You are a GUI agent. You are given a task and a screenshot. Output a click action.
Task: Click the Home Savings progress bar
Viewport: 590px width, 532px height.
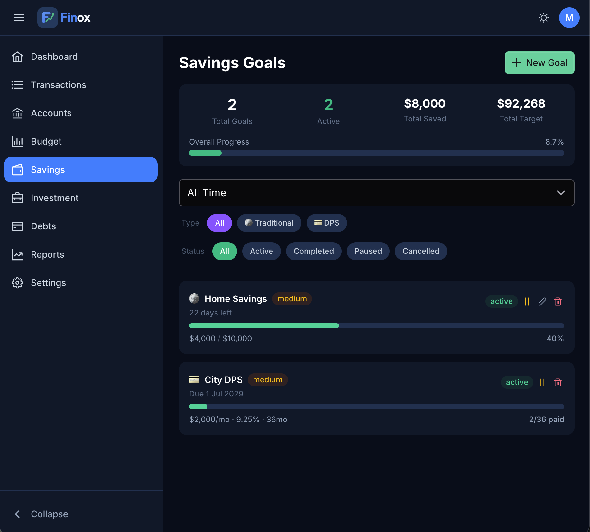pyautogui.click(x=376, y=326)
